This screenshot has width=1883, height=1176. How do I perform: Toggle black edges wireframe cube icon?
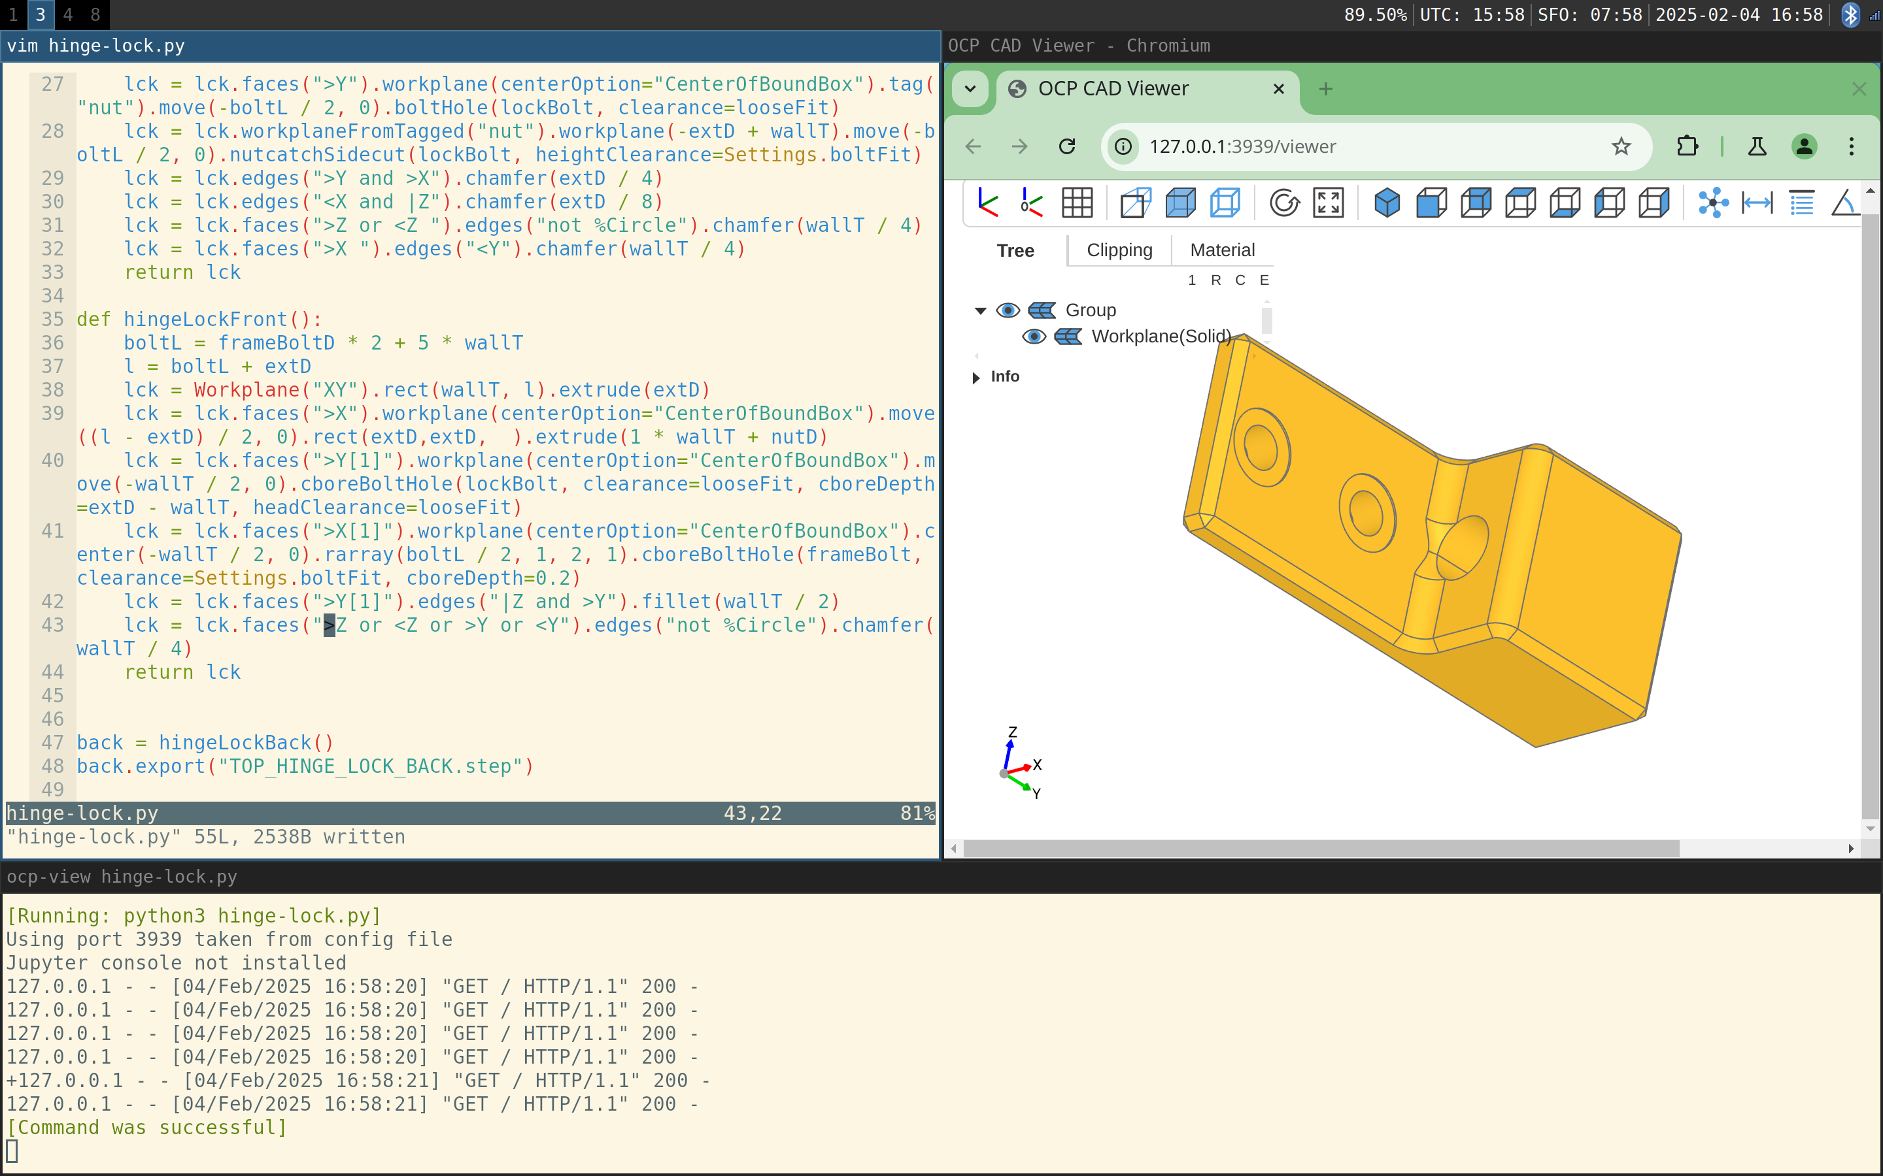(x=1225, y=203)
